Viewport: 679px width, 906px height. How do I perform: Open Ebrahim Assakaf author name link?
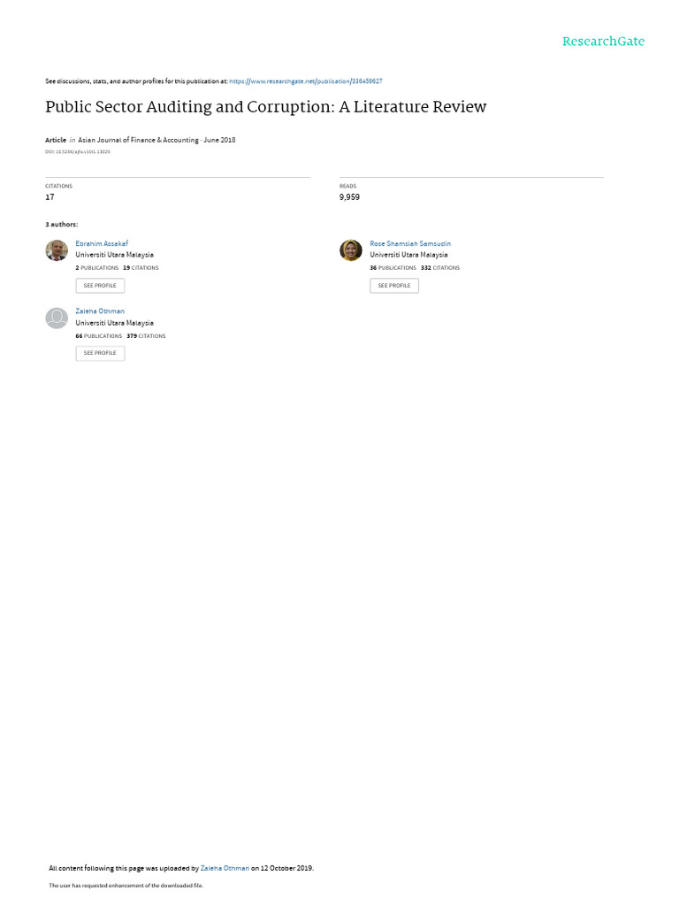[x=102, y=244]
